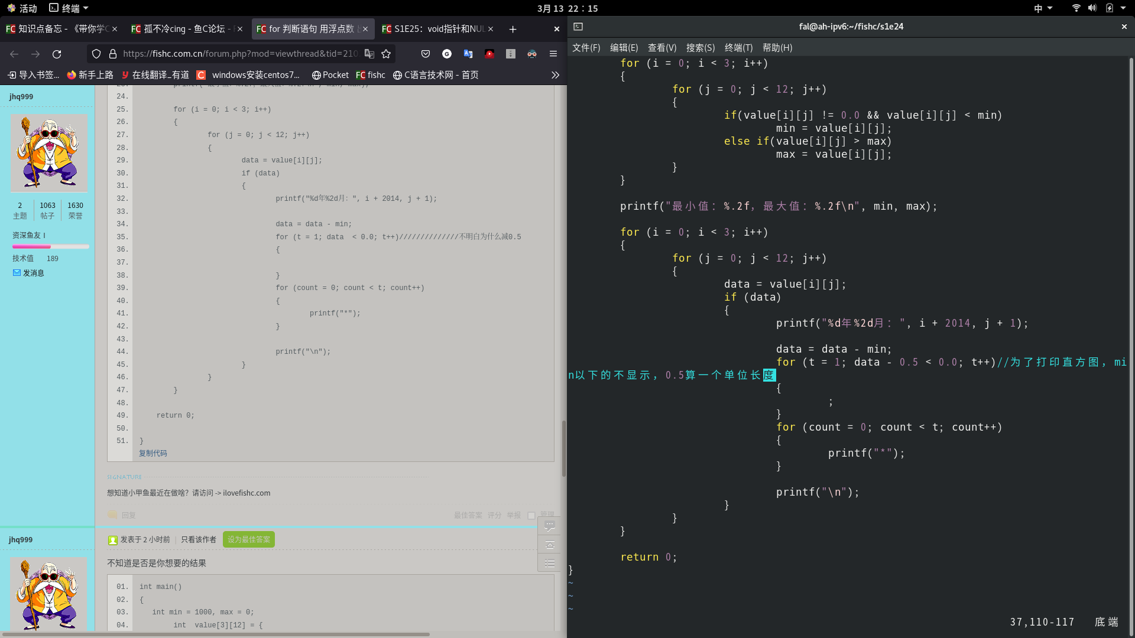Click the green author icon beside 发表于
The height and width of the screenshot is (638, 1135).
113,540
